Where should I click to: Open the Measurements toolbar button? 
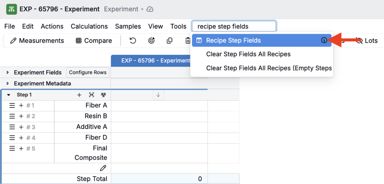pyautogui.click(x=37, y=40)
